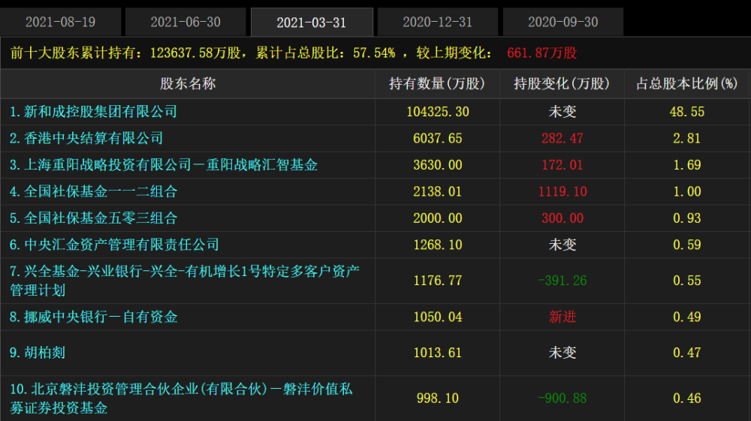Select holding amount 1013.61
The image size is (751, 421).
(x=438, y=353)
